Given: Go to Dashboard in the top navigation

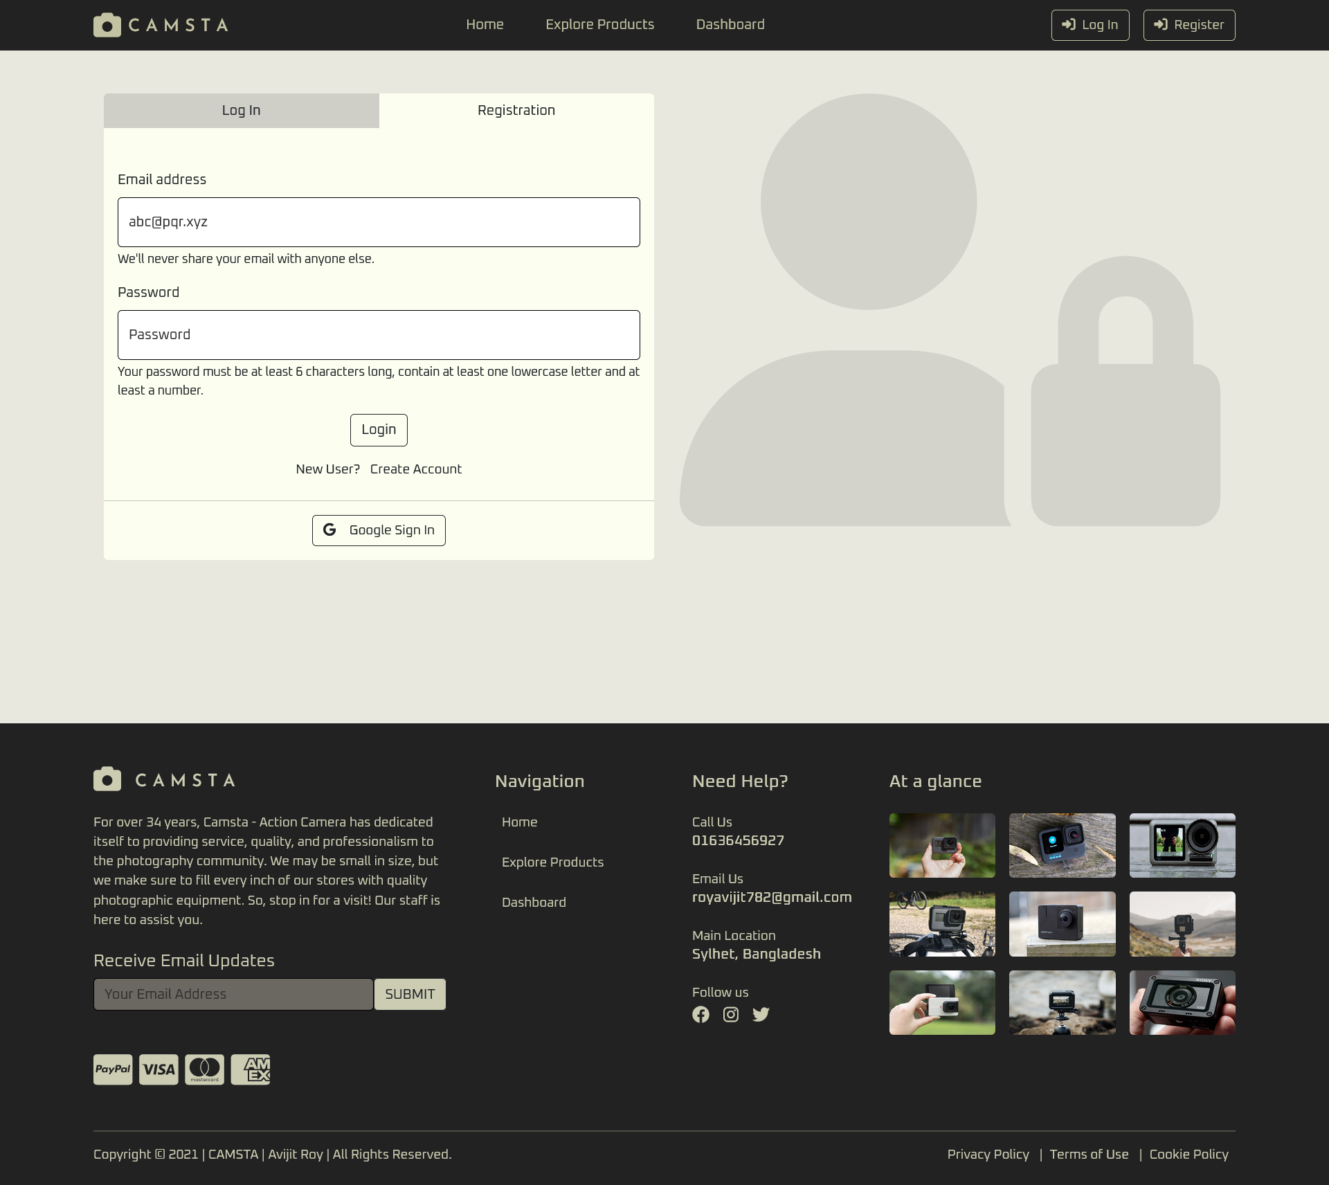Looking at the screenshot, I should (x=730, y=25).
